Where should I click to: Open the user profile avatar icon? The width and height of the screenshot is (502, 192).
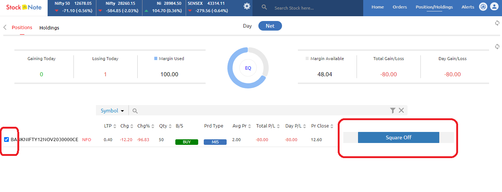(x=494, y=7)
